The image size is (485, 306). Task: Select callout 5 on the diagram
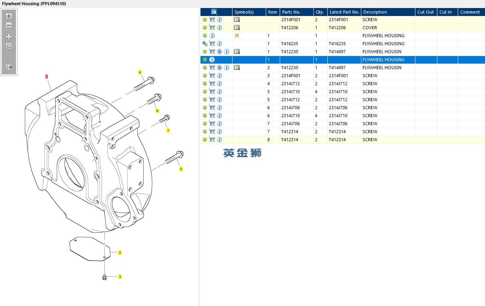coord(181,169)
